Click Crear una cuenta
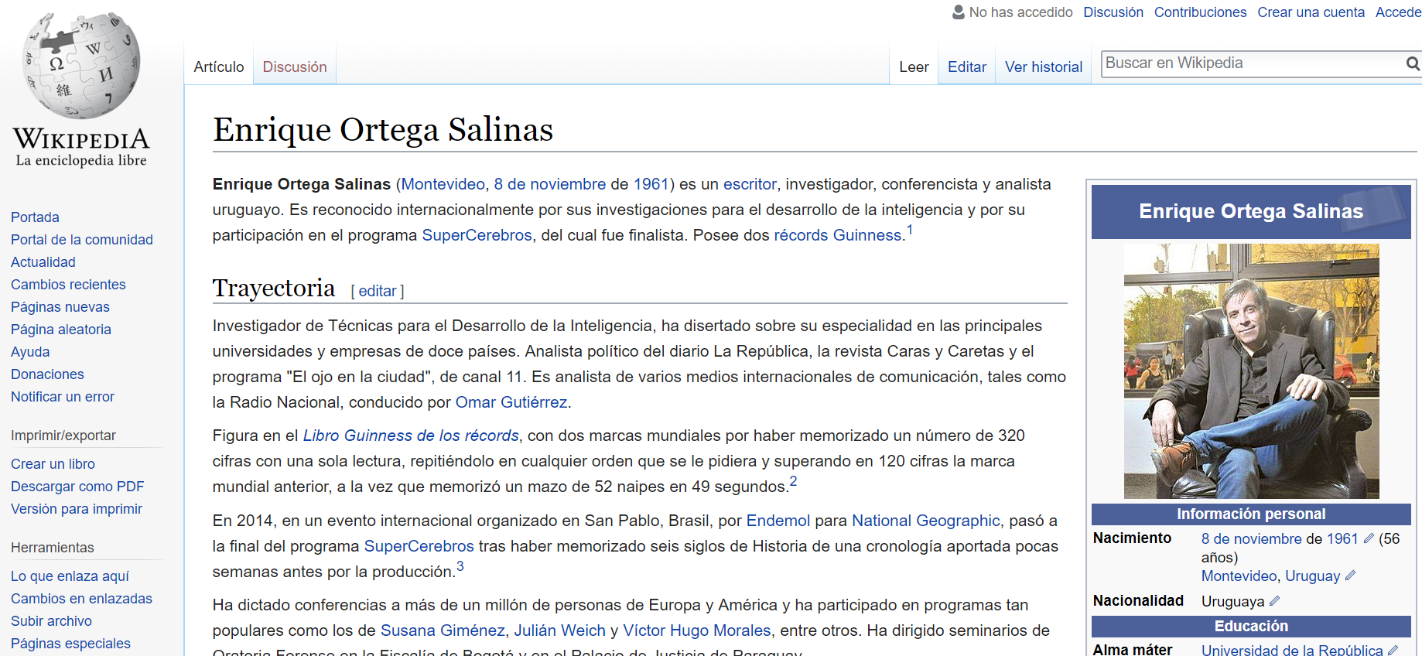The height and width of the screenshot is (656, 1422). click(x=1311, y=12)
